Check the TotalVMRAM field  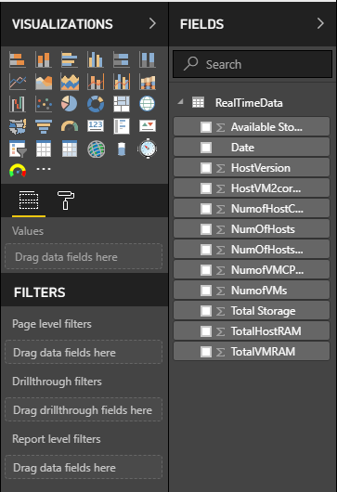[x=206, y=352]
